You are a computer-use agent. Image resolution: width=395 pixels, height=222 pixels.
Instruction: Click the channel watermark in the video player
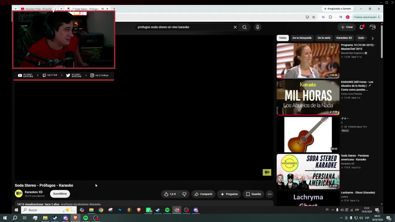coord(267,172)
